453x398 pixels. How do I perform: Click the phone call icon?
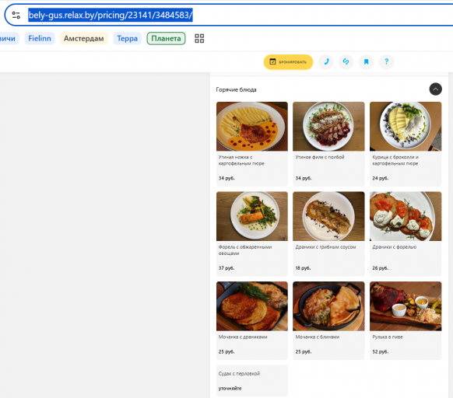click(326, 61)
